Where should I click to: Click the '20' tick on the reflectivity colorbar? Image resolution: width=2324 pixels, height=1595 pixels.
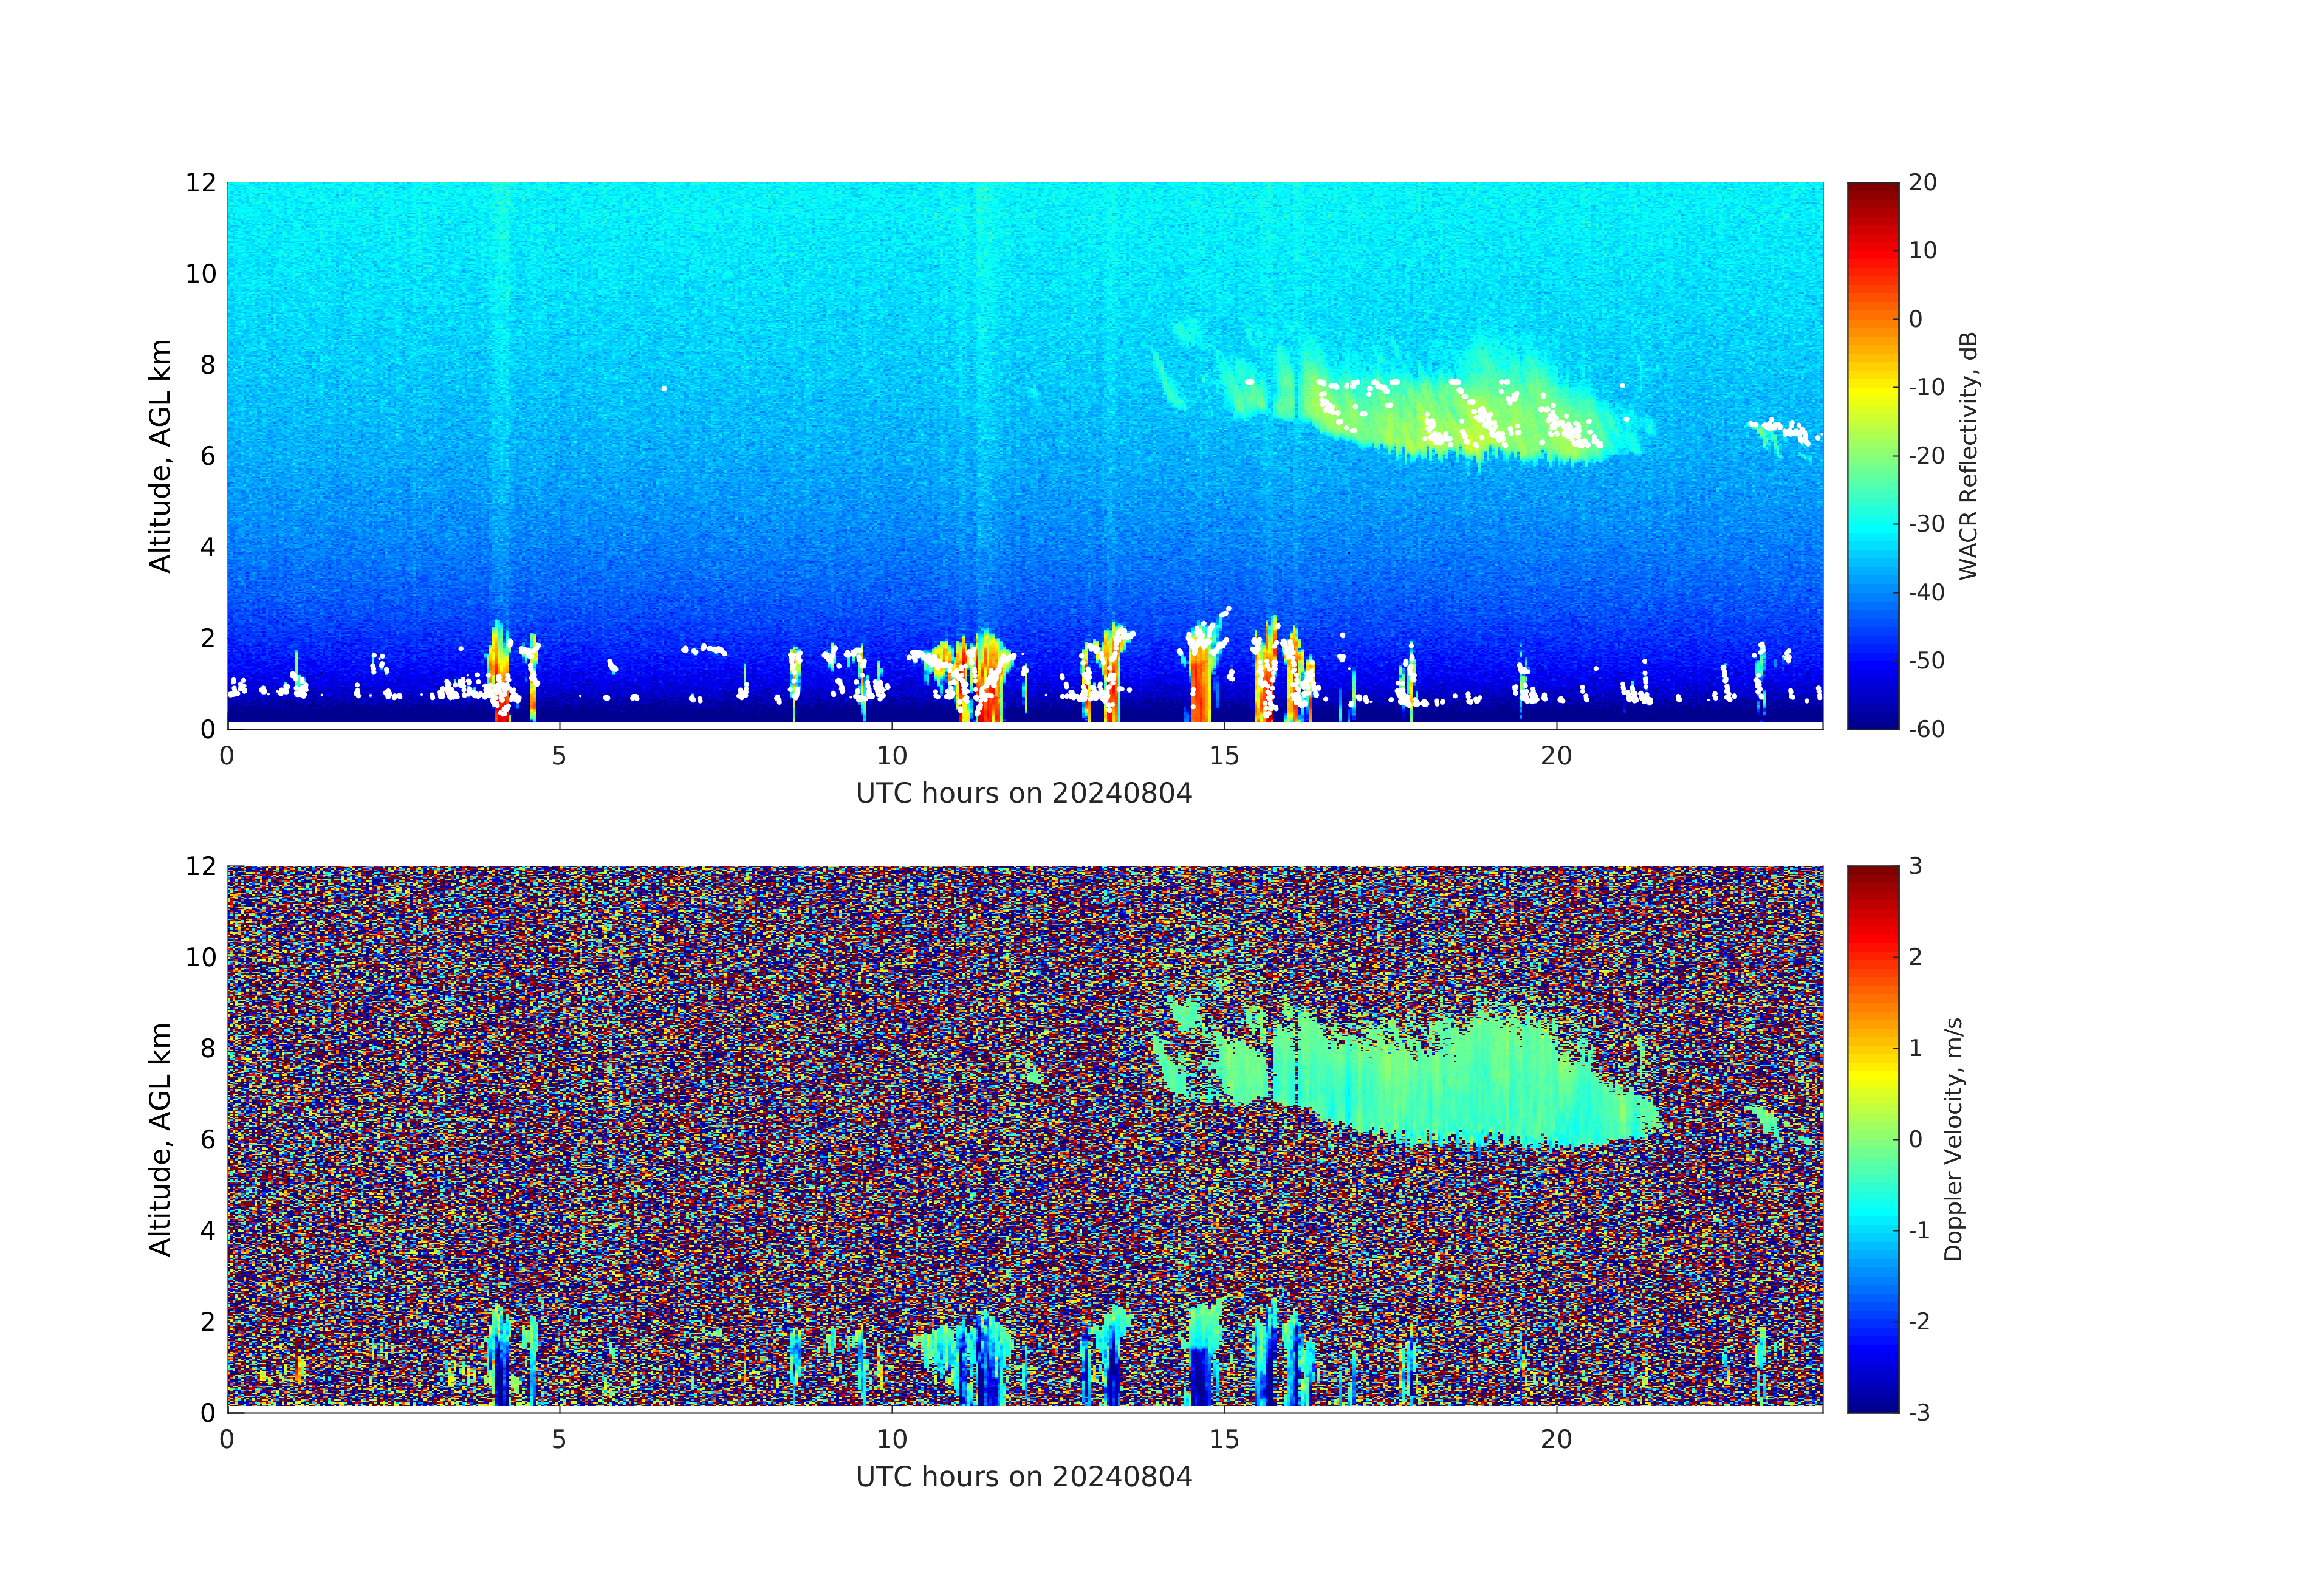pyautogui.click(x=1922, y=183)
